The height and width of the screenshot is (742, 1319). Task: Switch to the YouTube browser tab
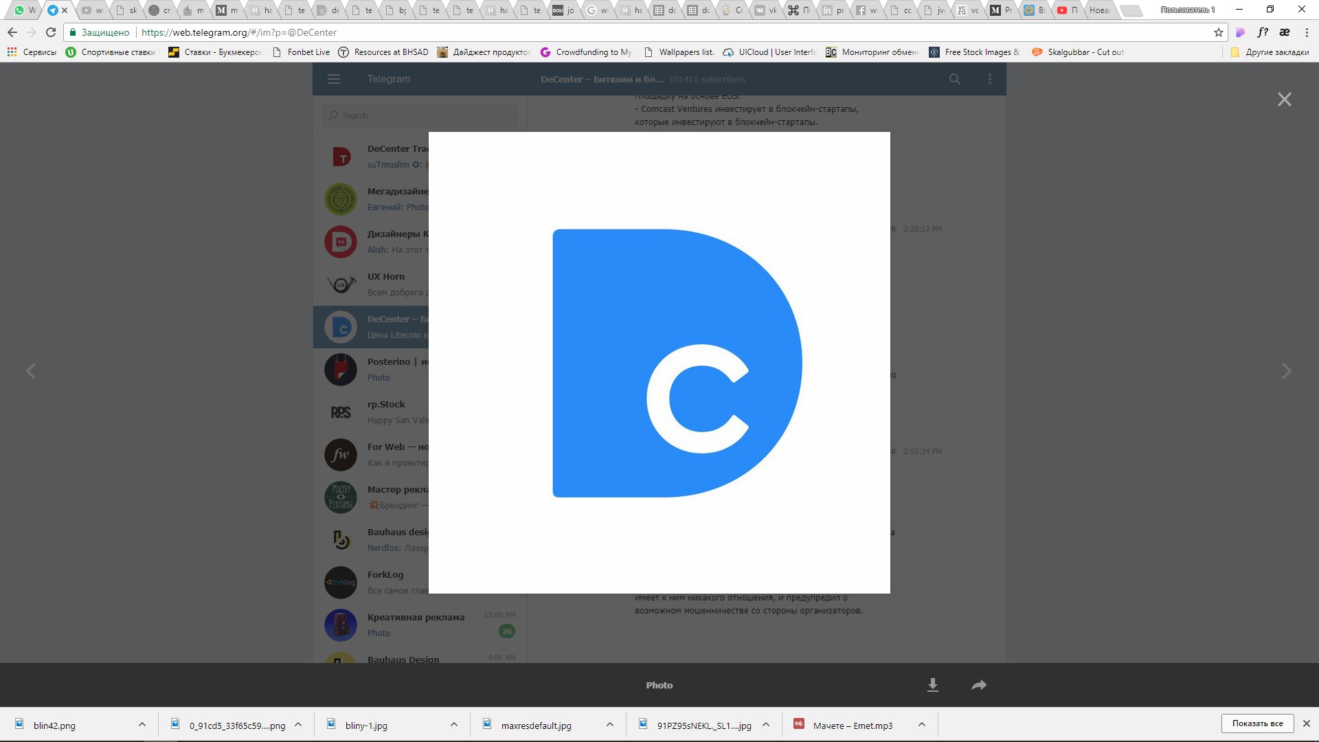[1066, 10]
